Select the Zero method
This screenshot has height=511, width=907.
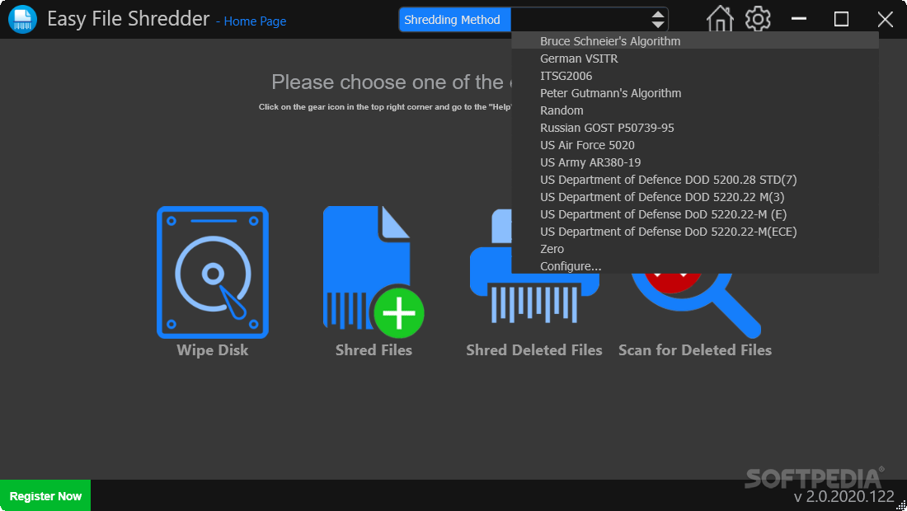click(x=695, y=249)
